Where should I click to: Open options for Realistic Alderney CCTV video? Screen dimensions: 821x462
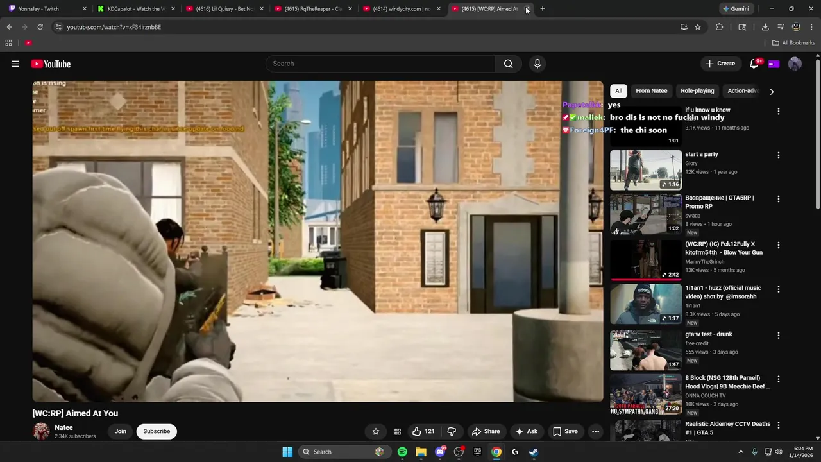[x=779, y=425]
